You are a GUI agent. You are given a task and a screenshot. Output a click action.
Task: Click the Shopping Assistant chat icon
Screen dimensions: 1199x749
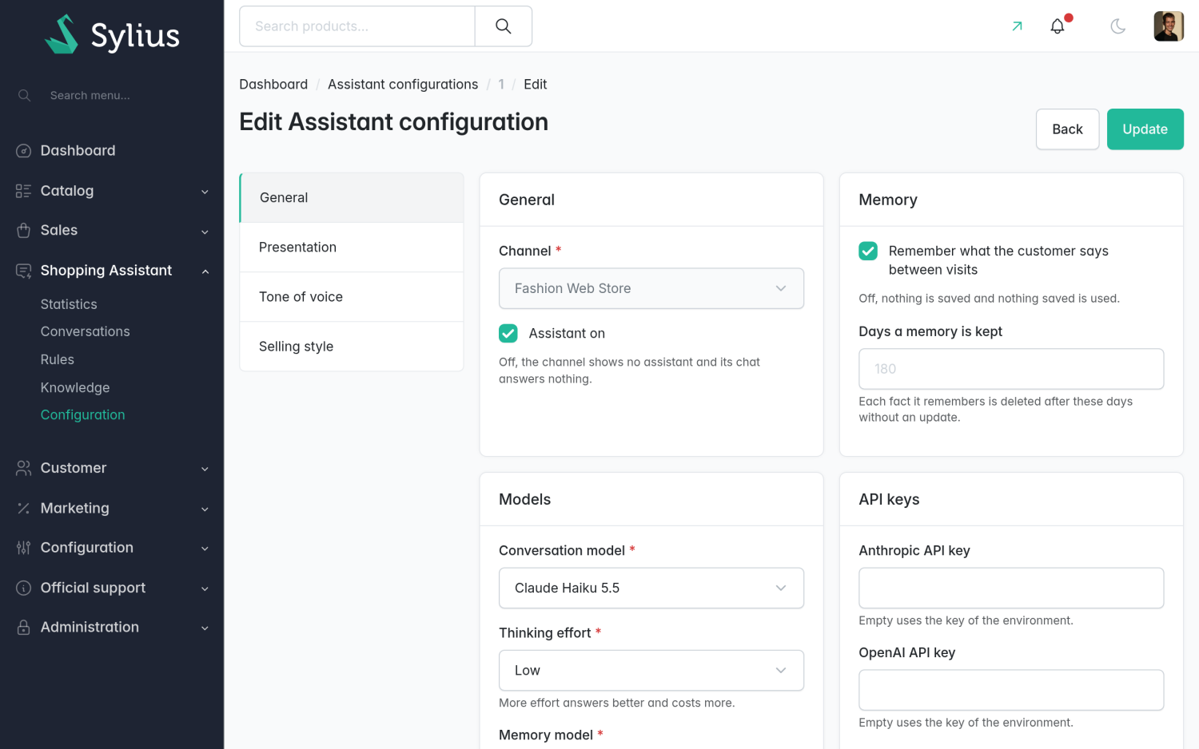pos(24,271)
